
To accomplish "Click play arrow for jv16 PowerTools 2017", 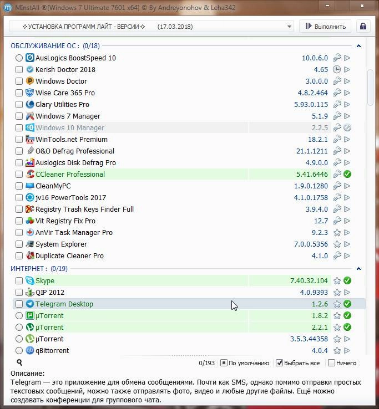I will click(347, 197).
